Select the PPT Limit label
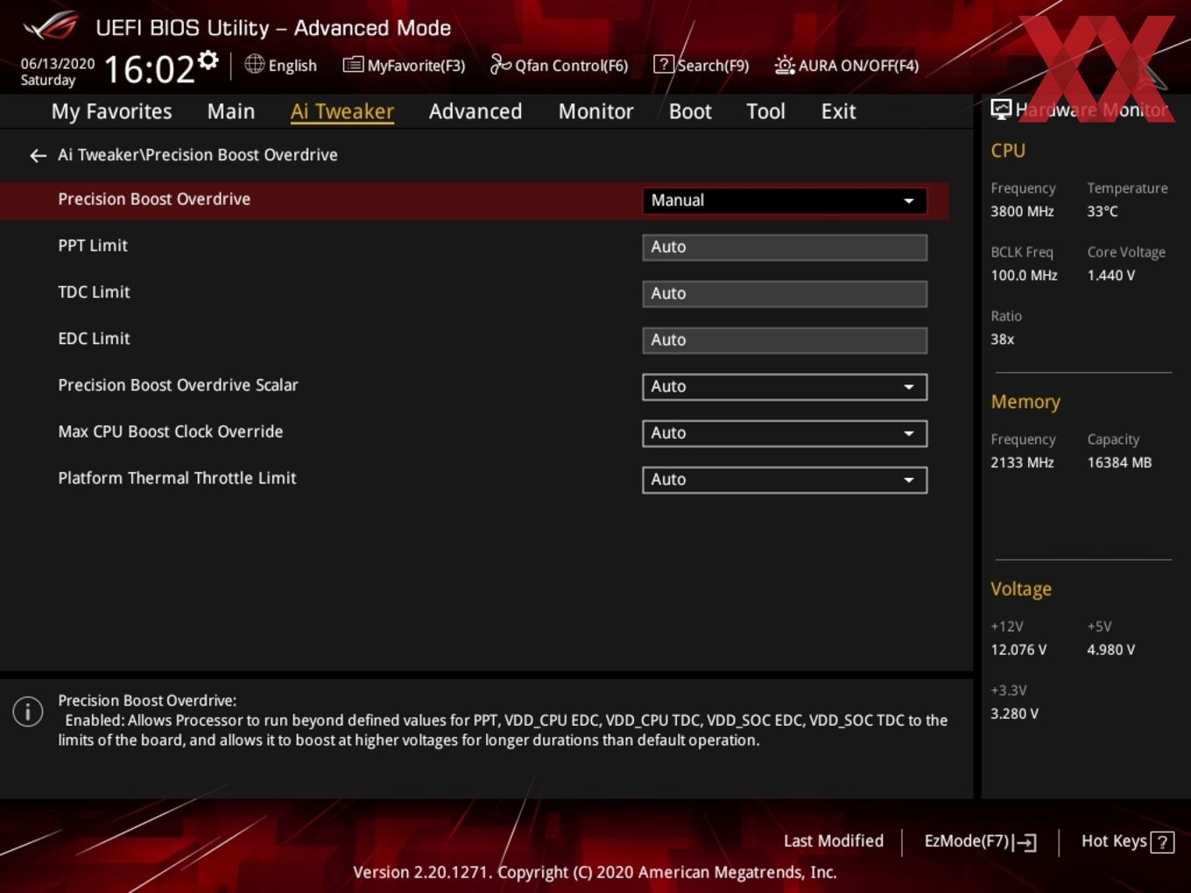This screenshot has height=893, width=1191. 93,246
